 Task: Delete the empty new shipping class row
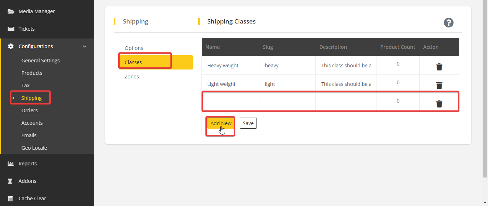439,104
